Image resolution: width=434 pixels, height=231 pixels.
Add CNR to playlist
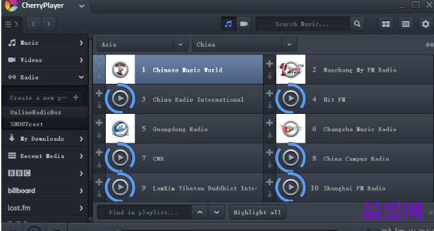[x=99, y=152]
